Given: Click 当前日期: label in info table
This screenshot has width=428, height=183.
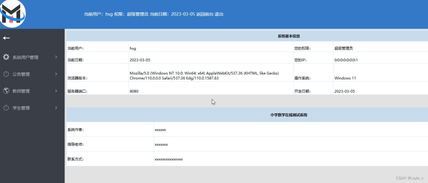Looking at the screenshot, I should coord(76,60).
